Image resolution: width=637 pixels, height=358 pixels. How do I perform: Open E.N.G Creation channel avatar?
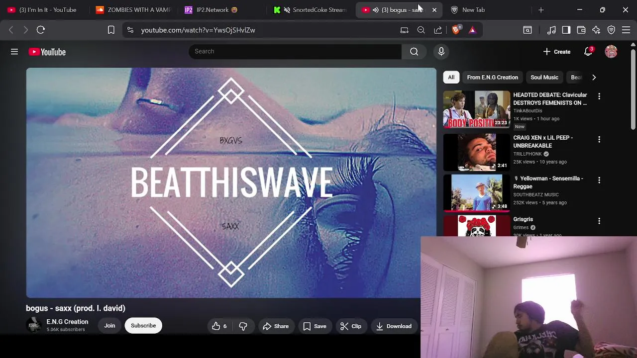(x=34, y=326)
